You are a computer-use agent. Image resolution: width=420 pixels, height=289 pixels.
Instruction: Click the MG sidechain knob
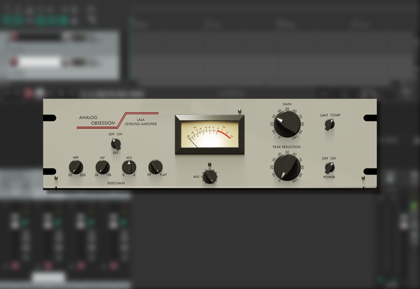point(129,167)
